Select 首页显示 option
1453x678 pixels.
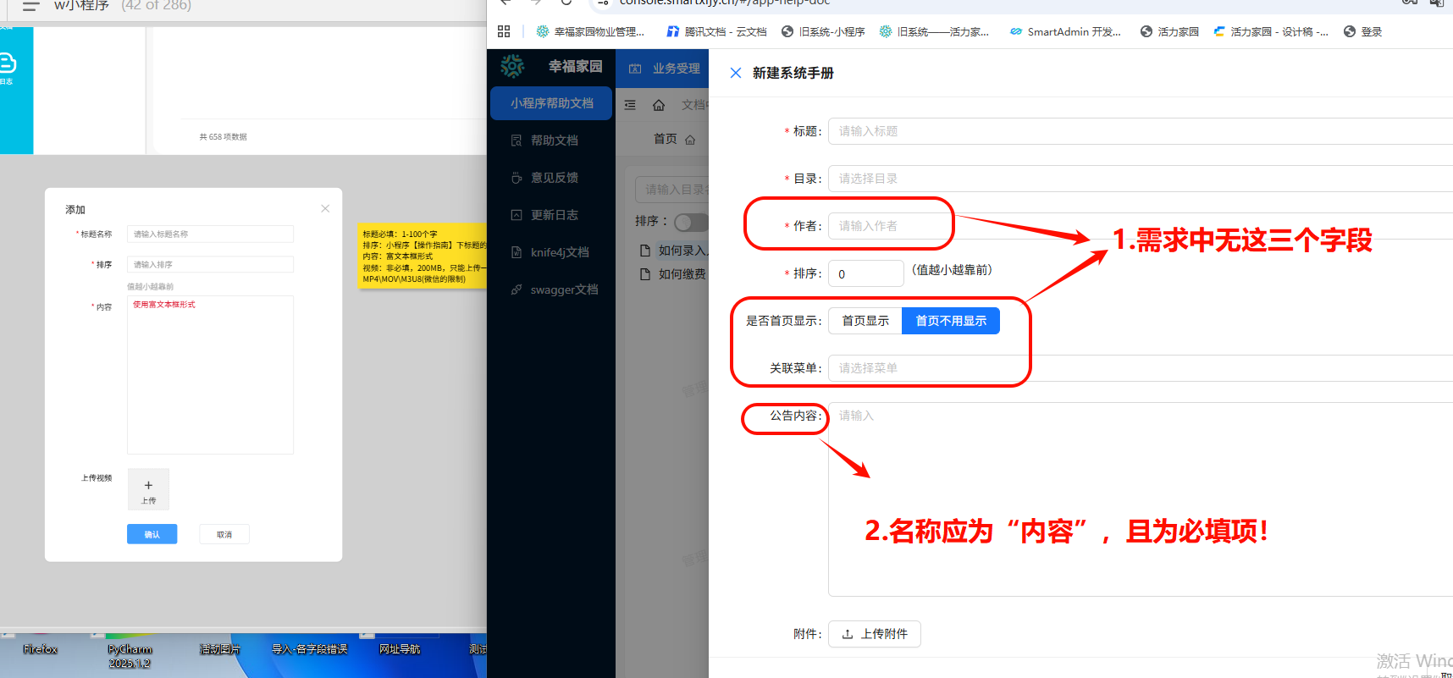[x=865, y=321]
